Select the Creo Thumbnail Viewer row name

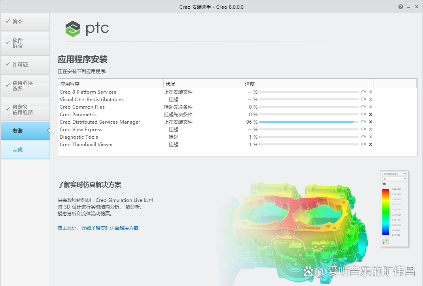(x=86, y=145)
